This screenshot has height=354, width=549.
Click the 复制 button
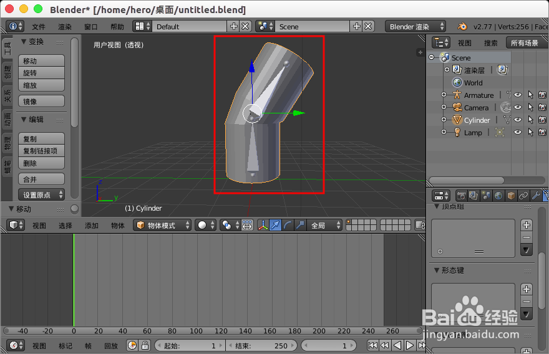[x=41, y=139]
